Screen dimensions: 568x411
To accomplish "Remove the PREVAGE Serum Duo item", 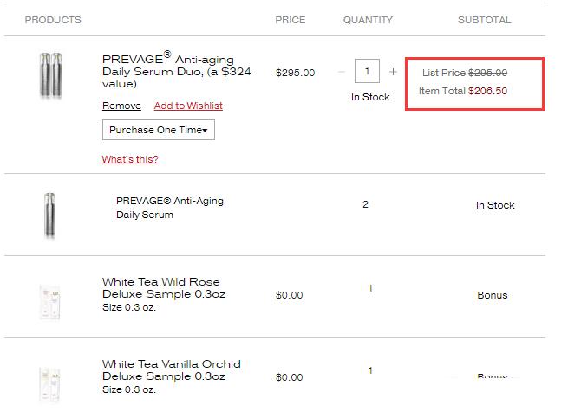I will tap(121, 106).
